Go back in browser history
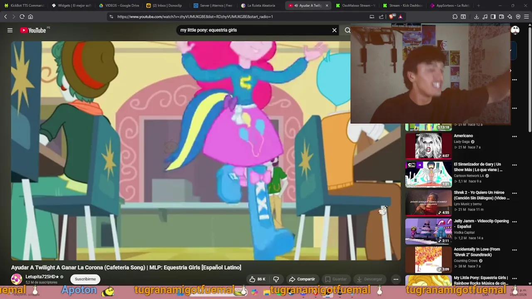Screen dimensions: 532x299 (x=5, y=17)
